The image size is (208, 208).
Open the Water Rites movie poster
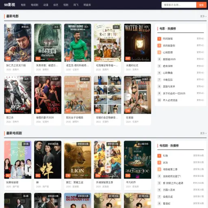coord(137,43)
